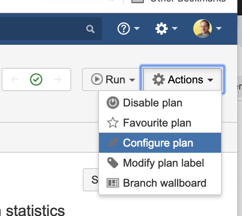Click the user profile avatar
The height and width of the screenshot is (216, 242).
(x=202, y=29)
